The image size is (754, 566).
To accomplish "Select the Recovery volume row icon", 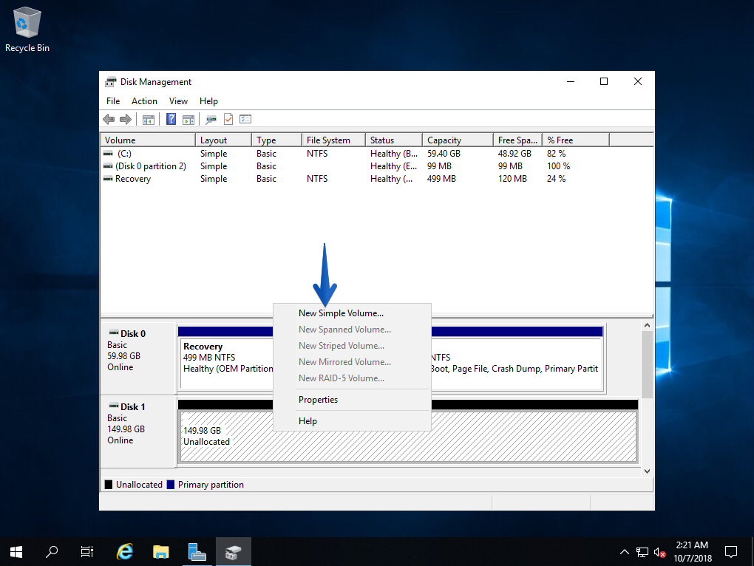I will pos(108,178).
